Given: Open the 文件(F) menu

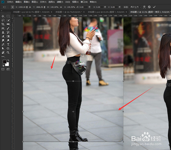Looking at the screenshot, I should 10,2.
